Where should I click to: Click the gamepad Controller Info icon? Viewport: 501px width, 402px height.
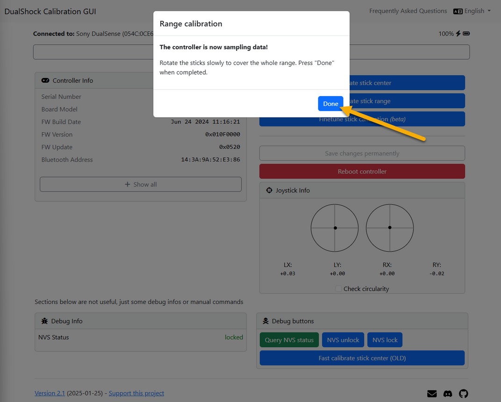point(45,80)
